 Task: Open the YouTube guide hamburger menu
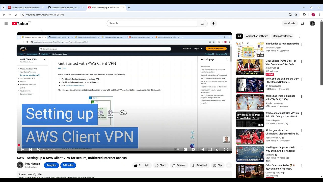pos(6,23)
